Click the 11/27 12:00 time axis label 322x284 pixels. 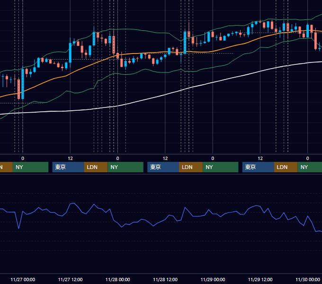(x=70, y=279)
